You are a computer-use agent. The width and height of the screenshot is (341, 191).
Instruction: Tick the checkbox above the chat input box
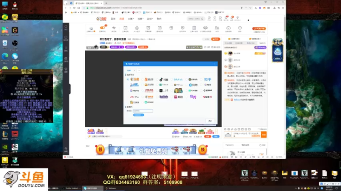[x=259, y=129]
